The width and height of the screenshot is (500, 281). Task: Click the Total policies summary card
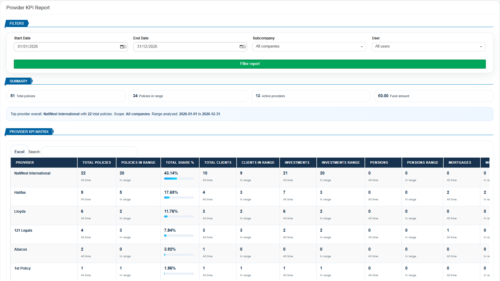[66, 96]
